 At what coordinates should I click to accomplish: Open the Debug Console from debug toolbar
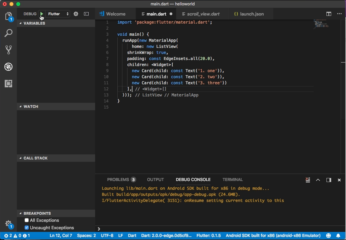pyautogui.click(x=86, y=14)
